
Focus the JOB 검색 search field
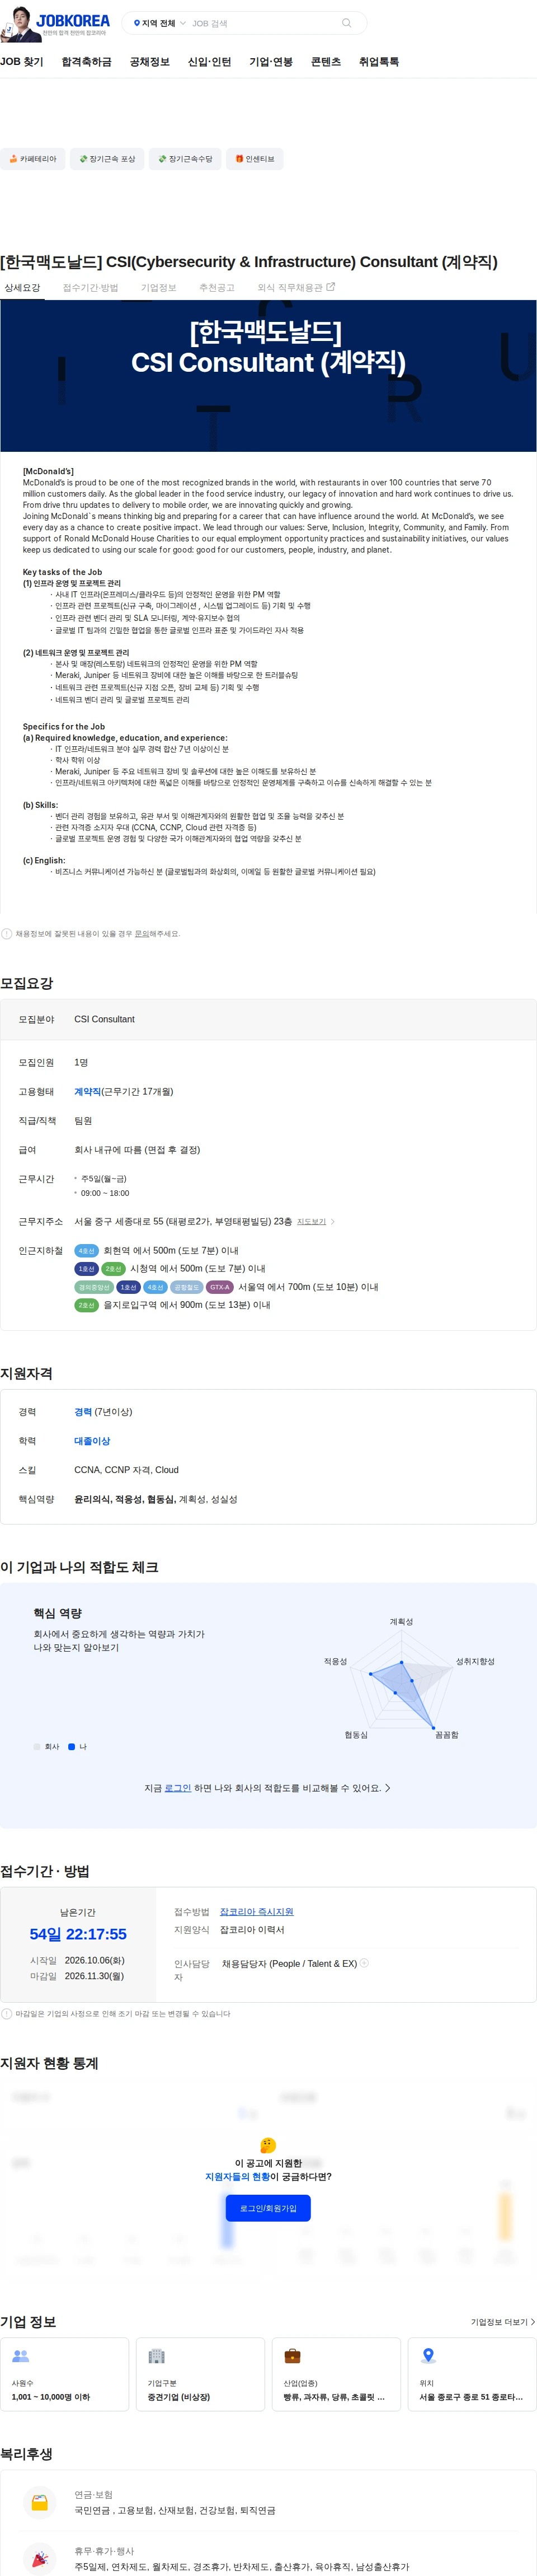[262, 23]
